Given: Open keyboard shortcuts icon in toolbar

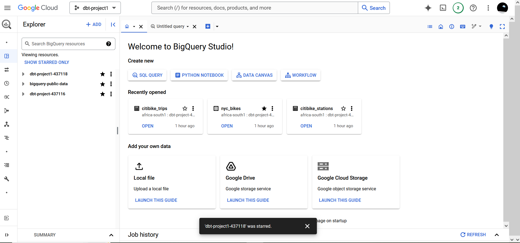Looking at the screenshot, I should coord(463,26).
